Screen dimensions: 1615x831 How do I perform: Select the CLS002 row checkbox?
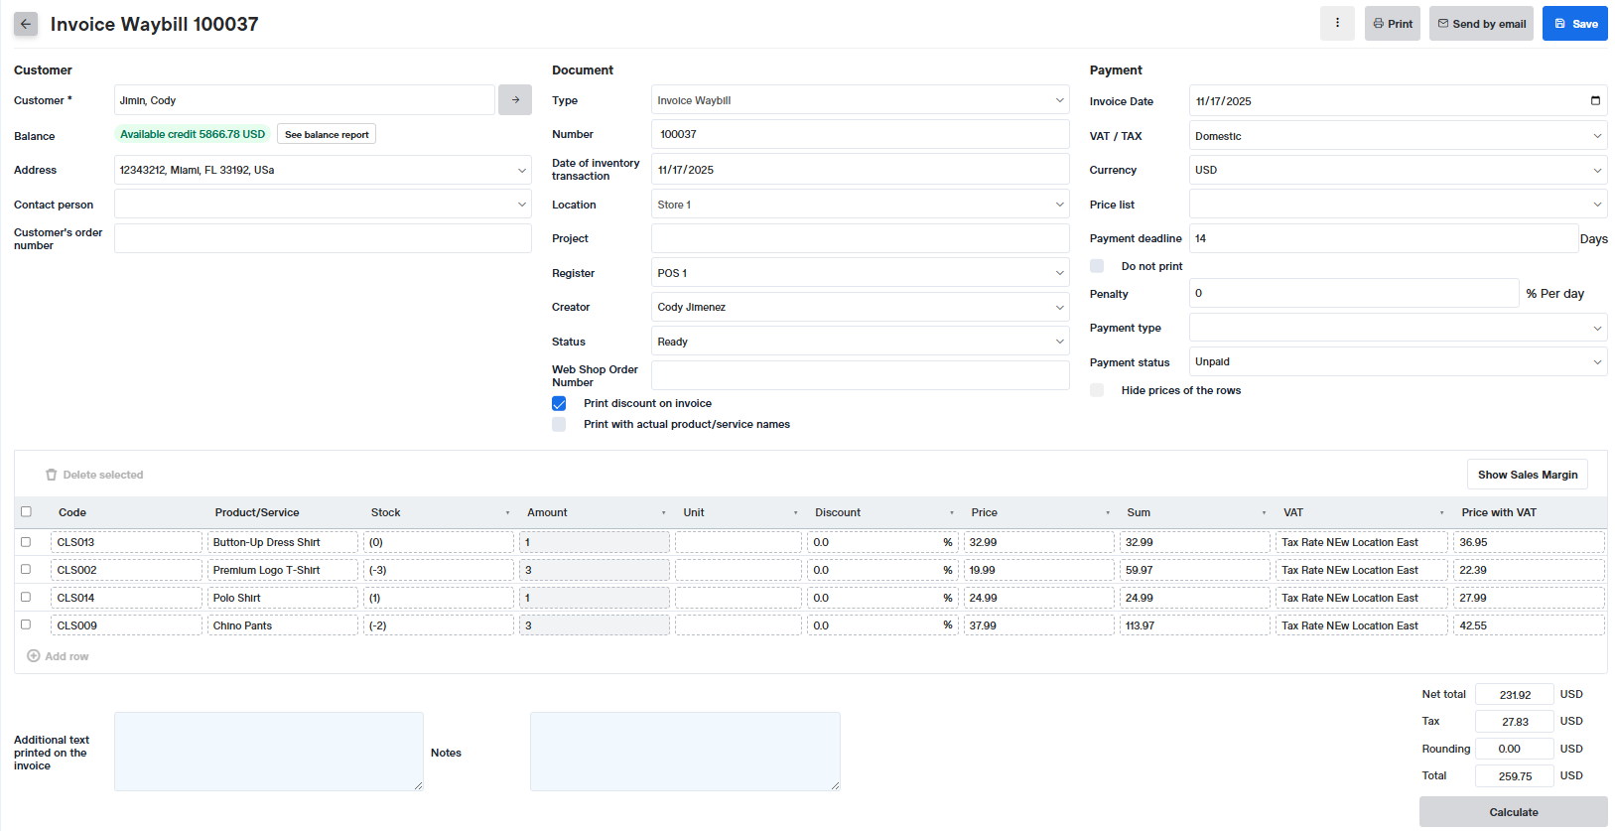[x=26, y=570]
